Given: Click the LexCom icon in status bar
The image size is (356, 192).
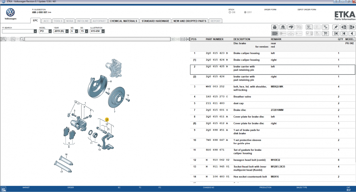Looking at the screenshot, I should pos(4,189).
